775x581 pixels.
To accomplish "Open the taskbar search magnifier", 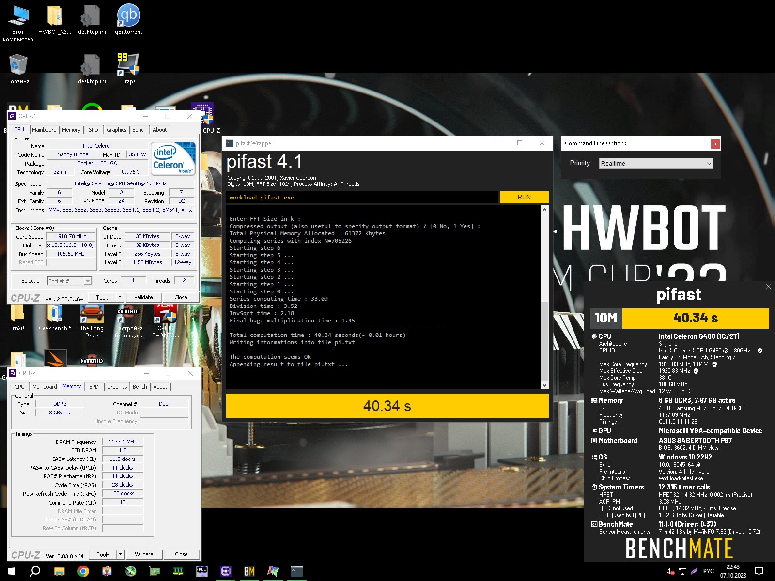I will point(35,571).
